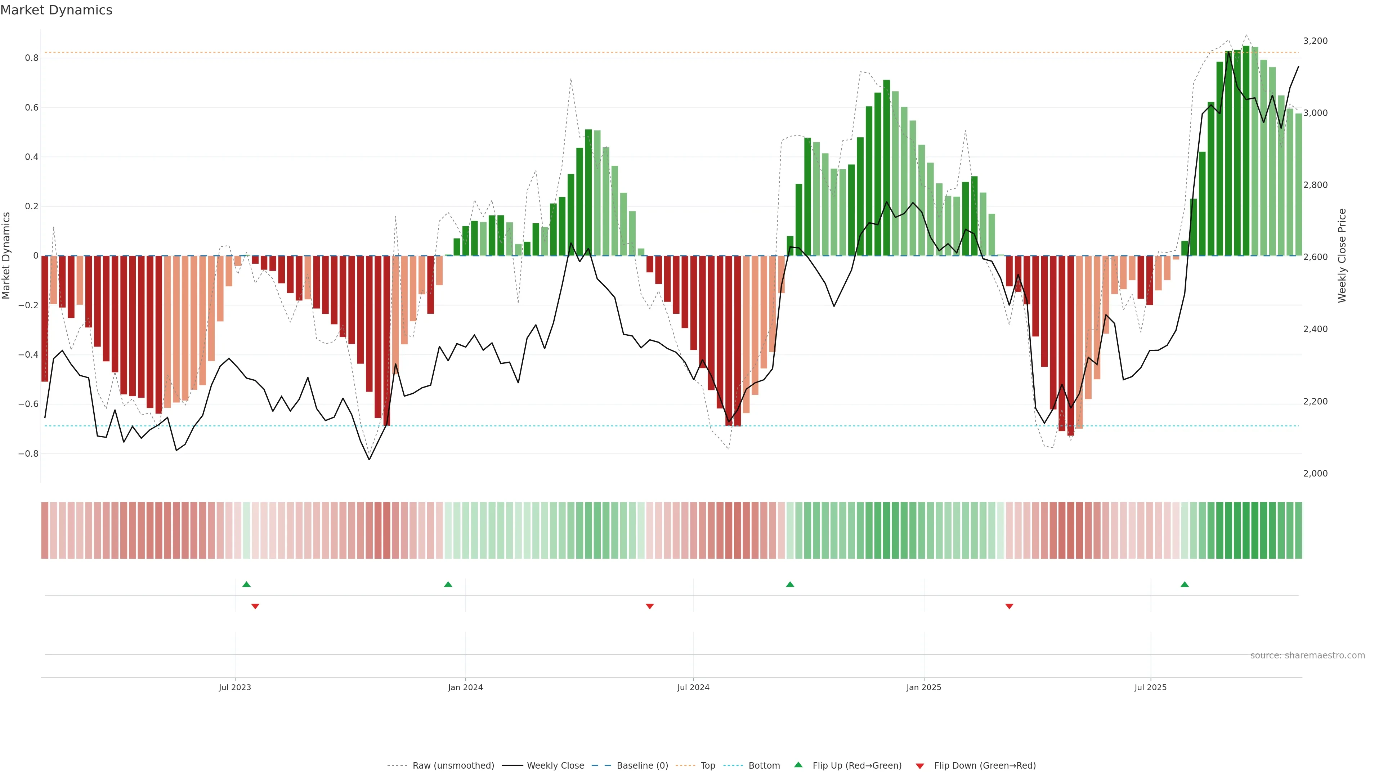Screen dimensions: 1383x778
Task: Click the Weekly Close Price axis title
Action: pos(1342,256)
